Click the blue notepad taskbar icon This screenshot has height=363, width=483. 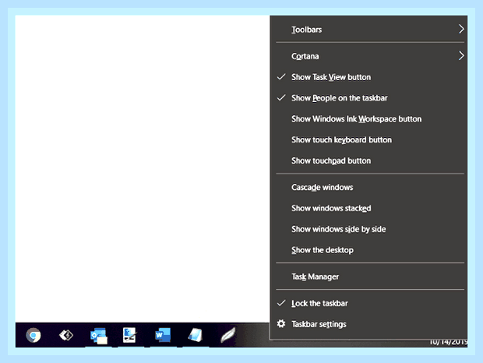[196, 335]
